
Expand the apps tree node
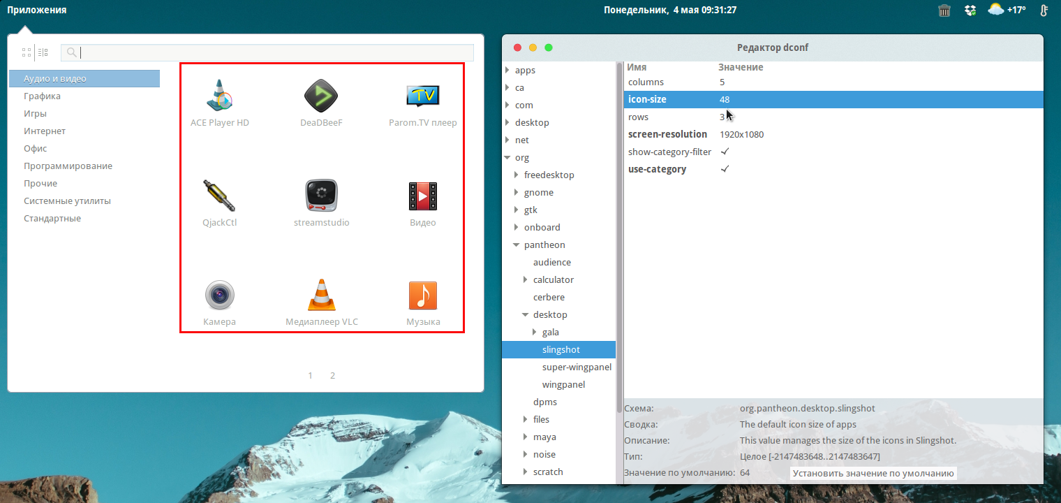[507, 70]
